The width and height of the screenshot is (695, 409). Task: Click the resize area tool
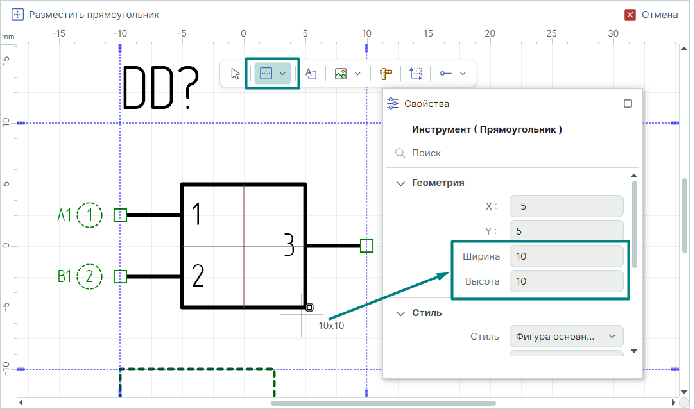416,74
